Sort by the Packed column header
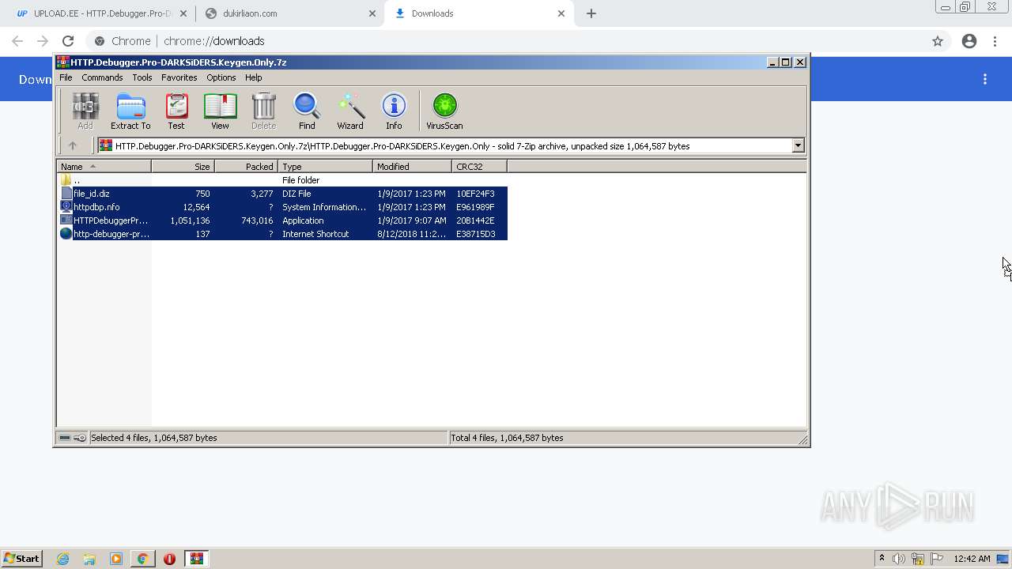 click(x=246, y=166)
